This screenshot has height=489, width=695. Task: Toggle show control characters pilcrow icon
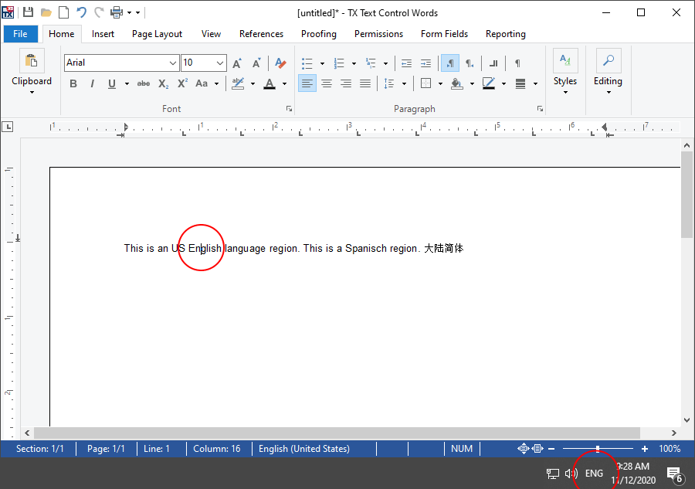(517, 63)
